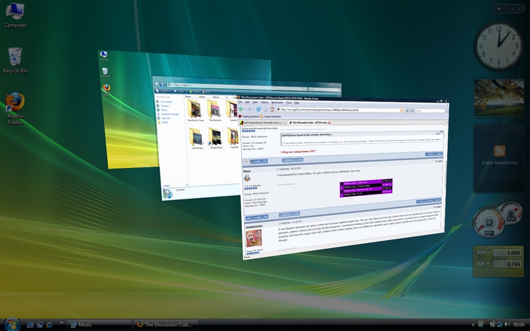
Task: Click the 1.000 USD amount field
Action: 507,253
